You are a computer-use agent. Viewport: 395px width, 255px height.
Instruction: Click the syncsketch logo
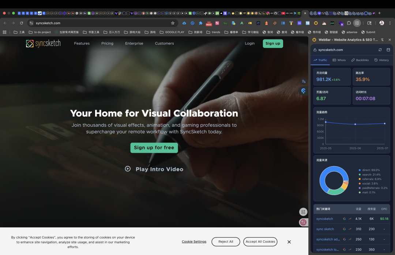pyautogui.click(x=43, y=43)
